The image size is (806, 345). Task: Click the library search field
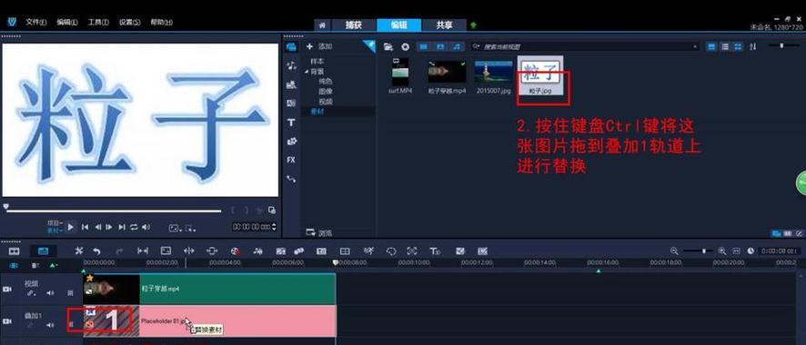[584, 46]
